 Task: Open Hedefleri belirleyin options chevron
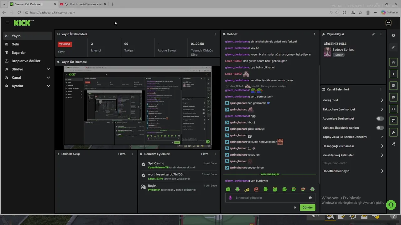pos(382,171)
